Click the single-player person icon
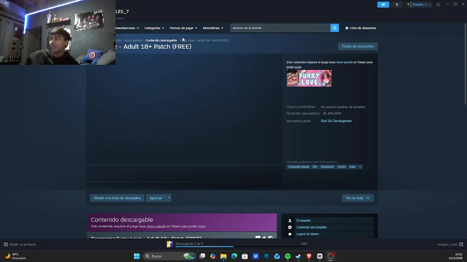The height and width of the screenshot is (262, 467). tap(290, 221)
